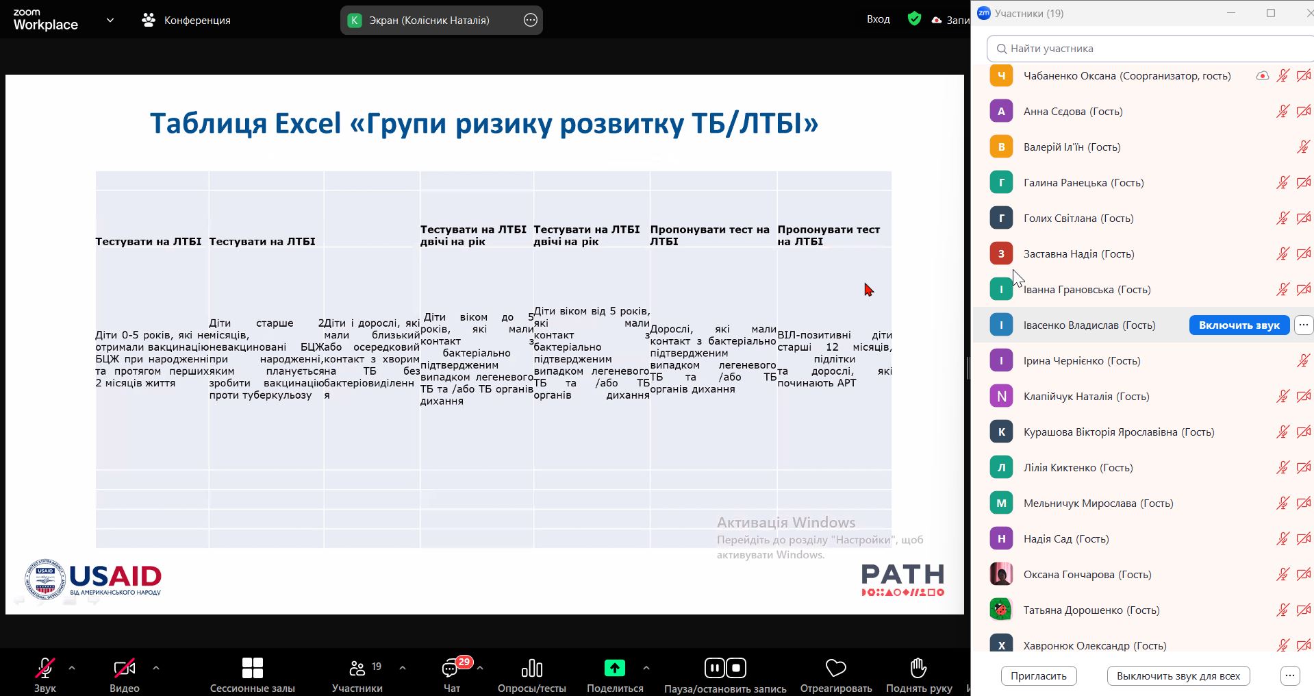Expand video options arrow next to Видео
The height and width of the screenshot is (696, 1314).
click(x=156, y=667)
